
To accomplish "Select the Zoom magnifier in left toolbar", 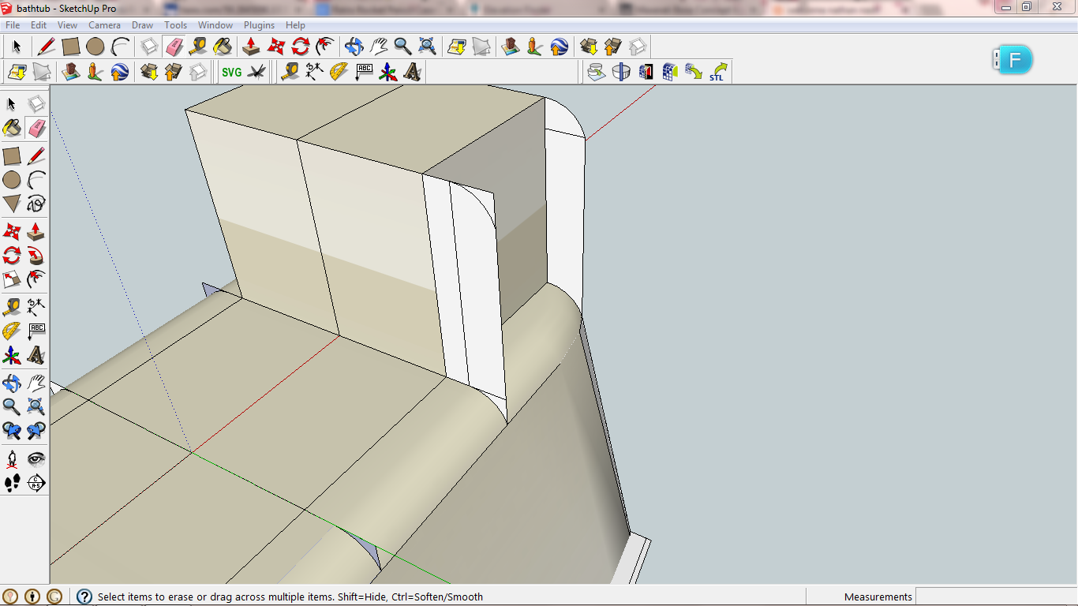I will point(12,406).
